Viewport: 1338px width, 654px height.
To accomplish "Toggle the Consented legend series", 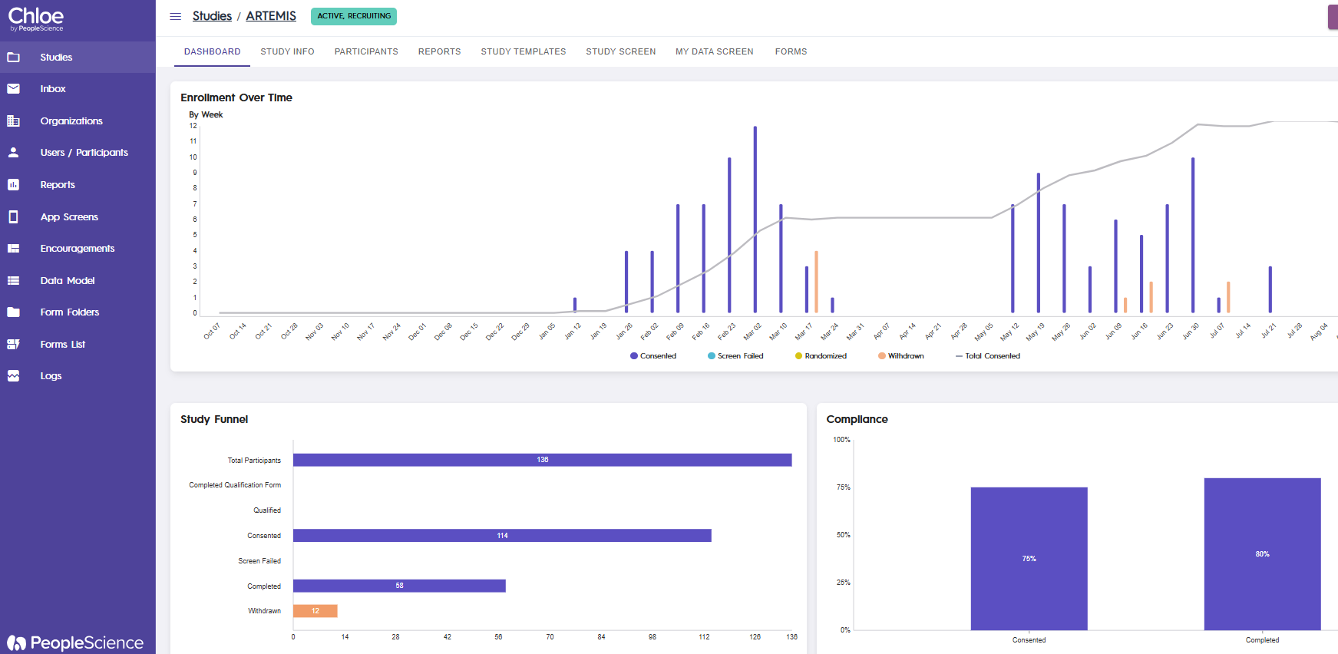I will [653, 356].
